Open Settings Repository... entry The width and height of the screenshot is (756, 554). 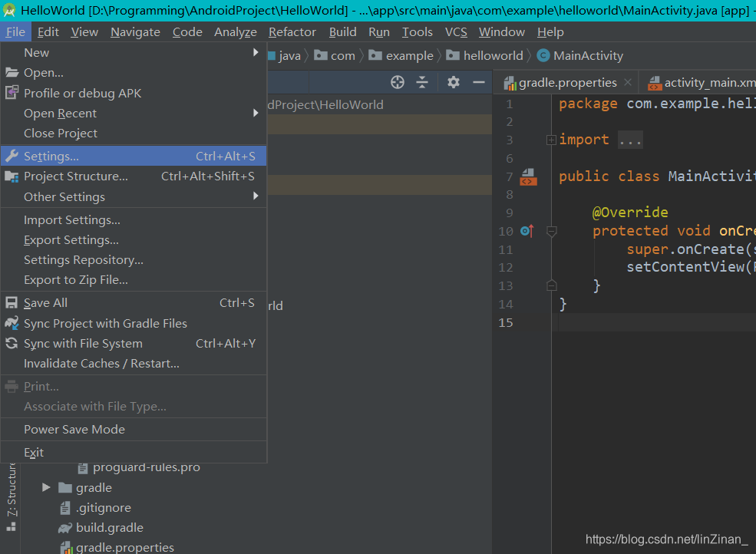(134, 260)
